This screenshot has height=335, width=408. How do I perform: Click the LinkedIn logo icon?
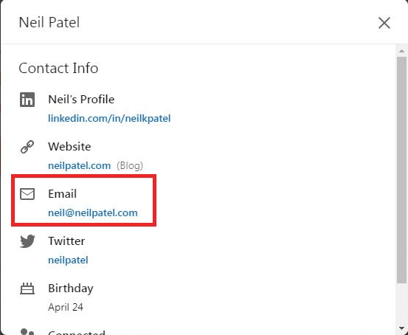[x=27, y=100]
